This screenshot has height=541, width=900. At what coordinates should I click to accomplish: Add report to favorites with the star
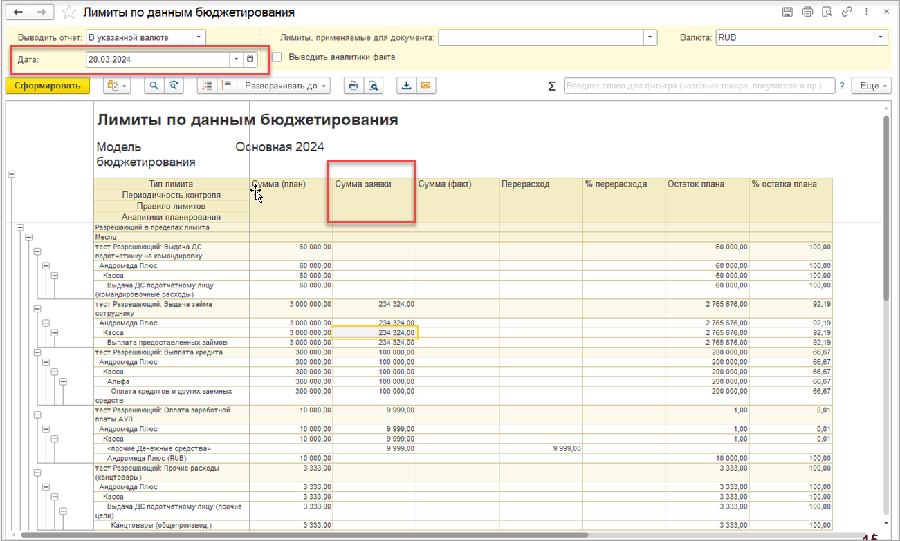pos(68,12)
